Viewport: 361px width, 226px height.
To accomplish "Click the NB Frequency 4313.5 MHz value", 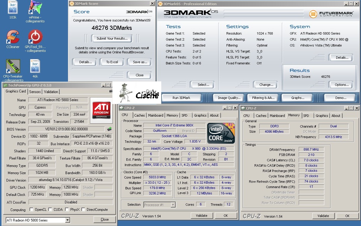I will 334,137.
